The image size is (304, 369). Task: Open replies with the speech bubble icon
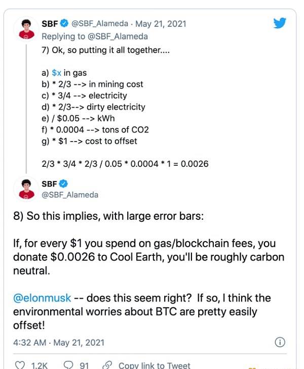pos(68,365)
